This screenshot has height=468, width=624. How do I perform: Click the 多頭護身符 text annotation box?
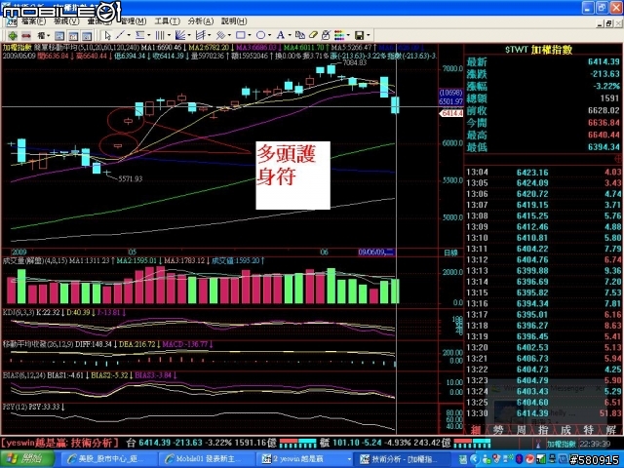pos(292,175)
